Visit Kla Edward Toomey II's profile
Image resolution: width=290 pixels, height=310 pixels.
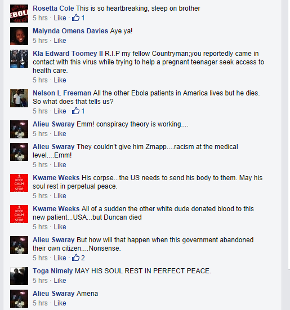68,54
